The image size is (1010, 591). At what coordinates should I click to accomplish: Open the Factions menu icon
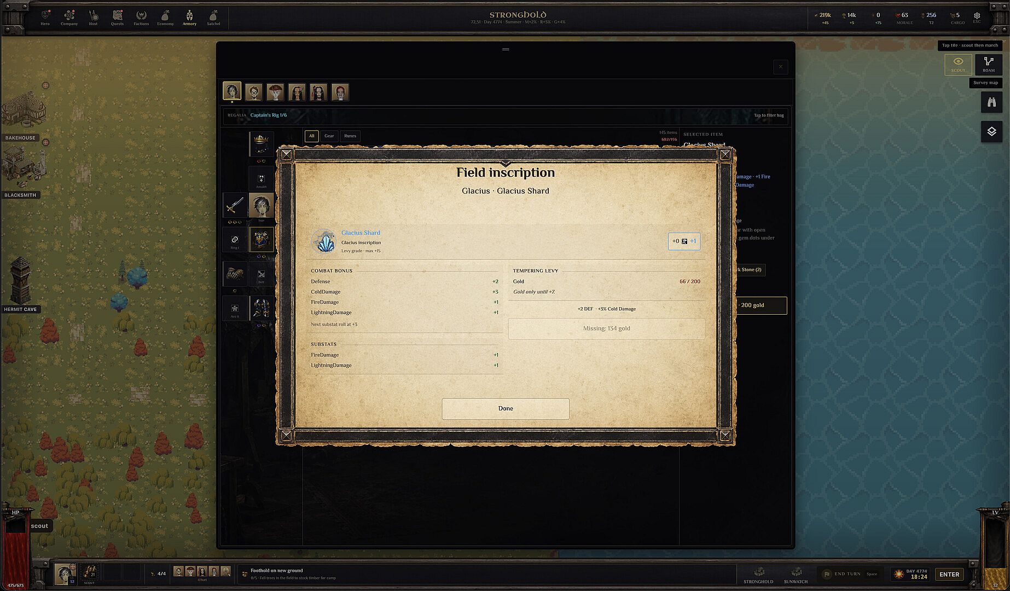coord(141,18)
